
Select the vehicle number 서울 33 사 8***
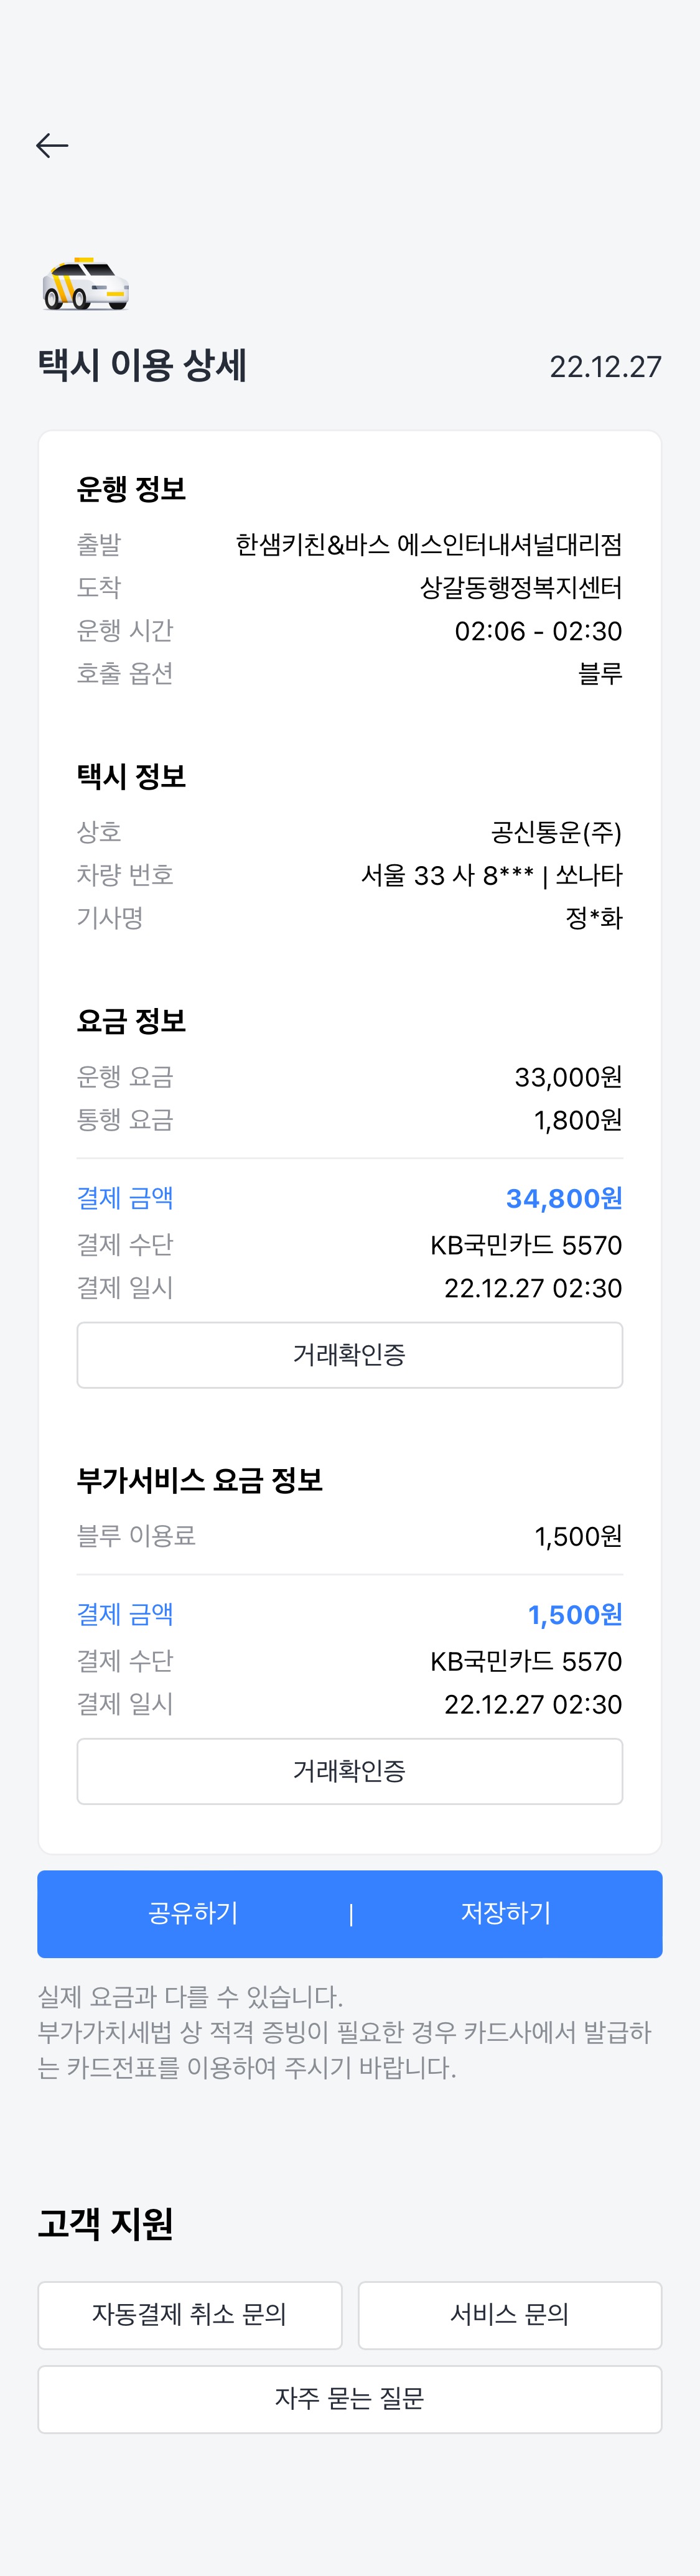(447, 875)
